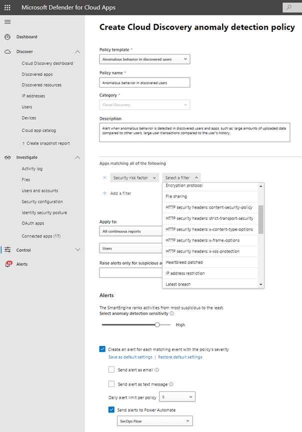Open the Policy template dropdown
The image size is (302, 432).
click(x=144, y=59)
